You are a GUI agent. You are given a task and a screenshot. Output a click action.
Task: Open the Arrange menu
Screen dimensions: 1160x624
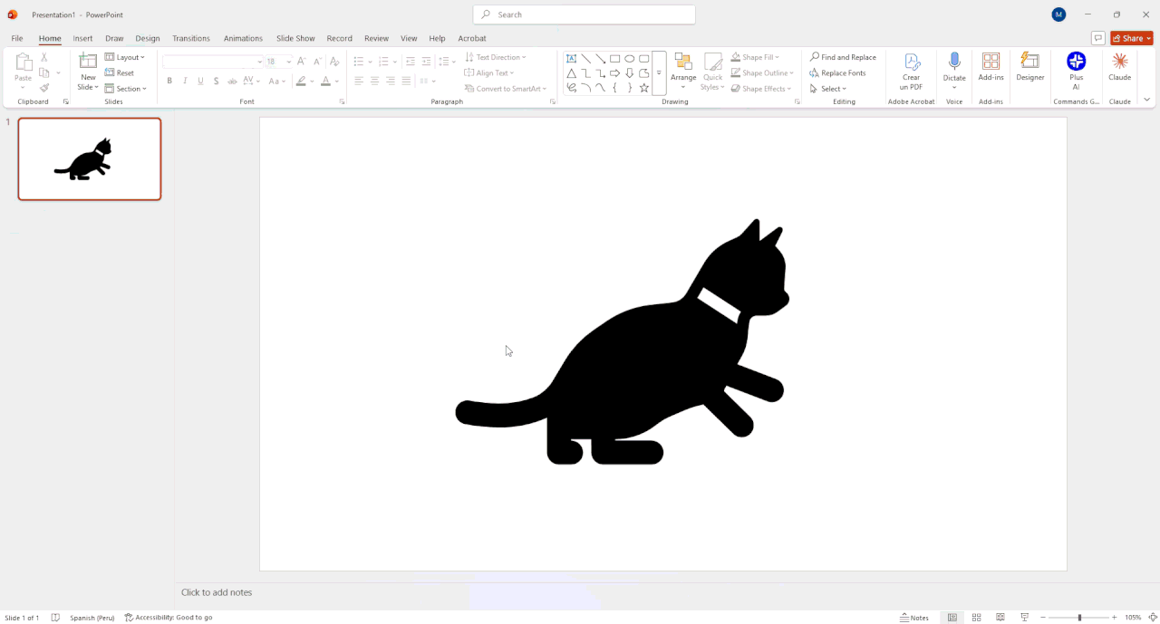[683, 72]
